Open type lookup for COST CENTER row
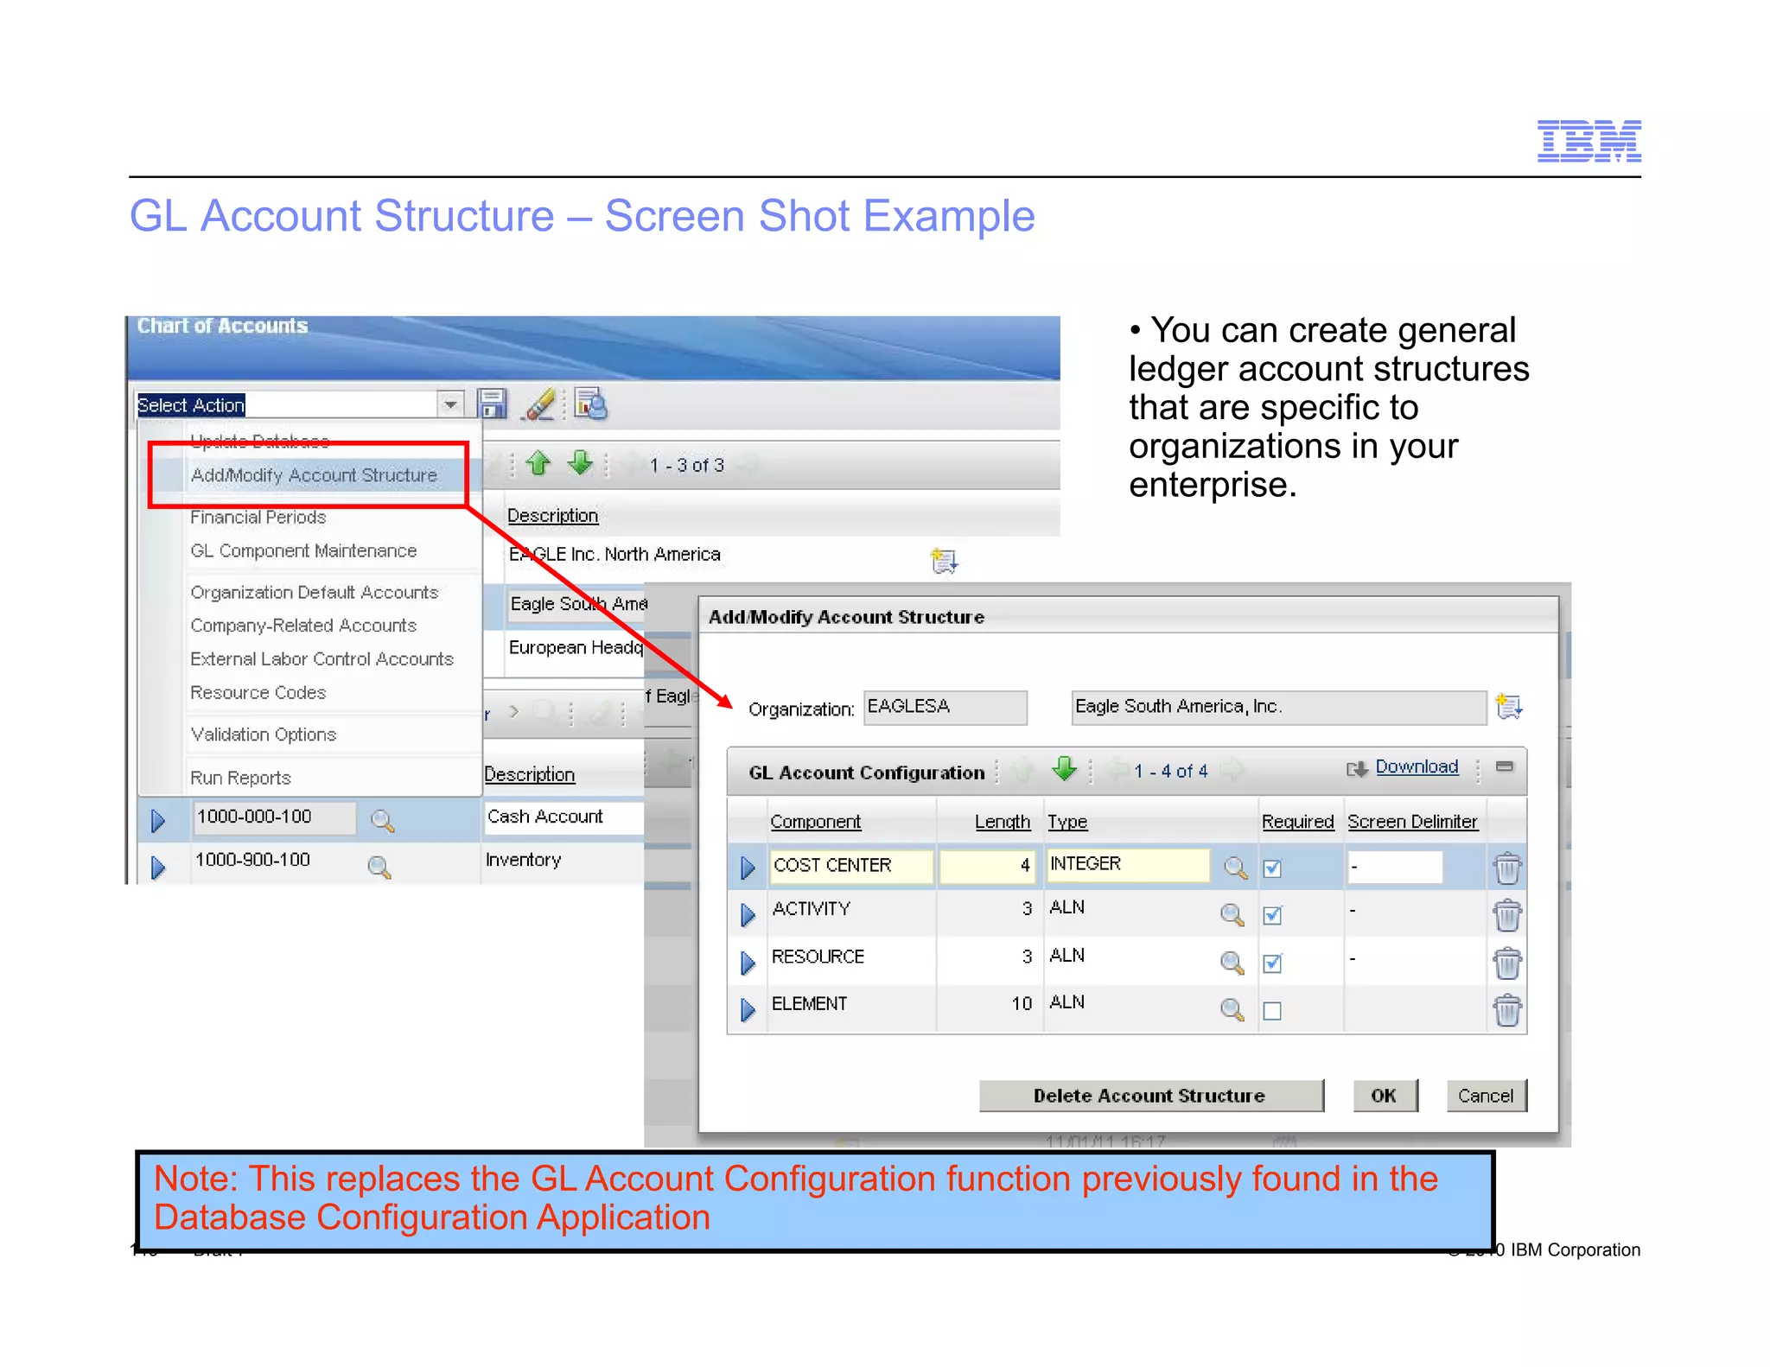 pyautogui.click(x=1236, y=867)
